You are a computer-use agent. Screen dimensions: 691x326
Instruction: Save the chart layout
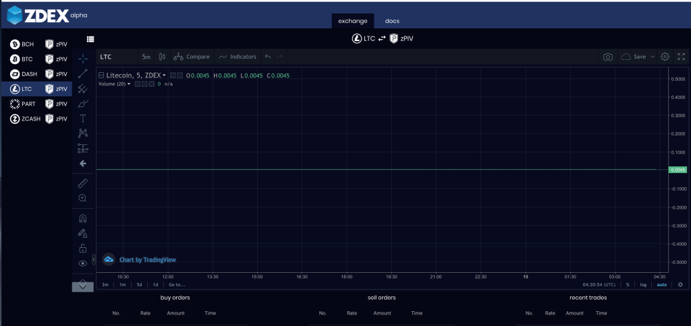[x=633, y=57]
